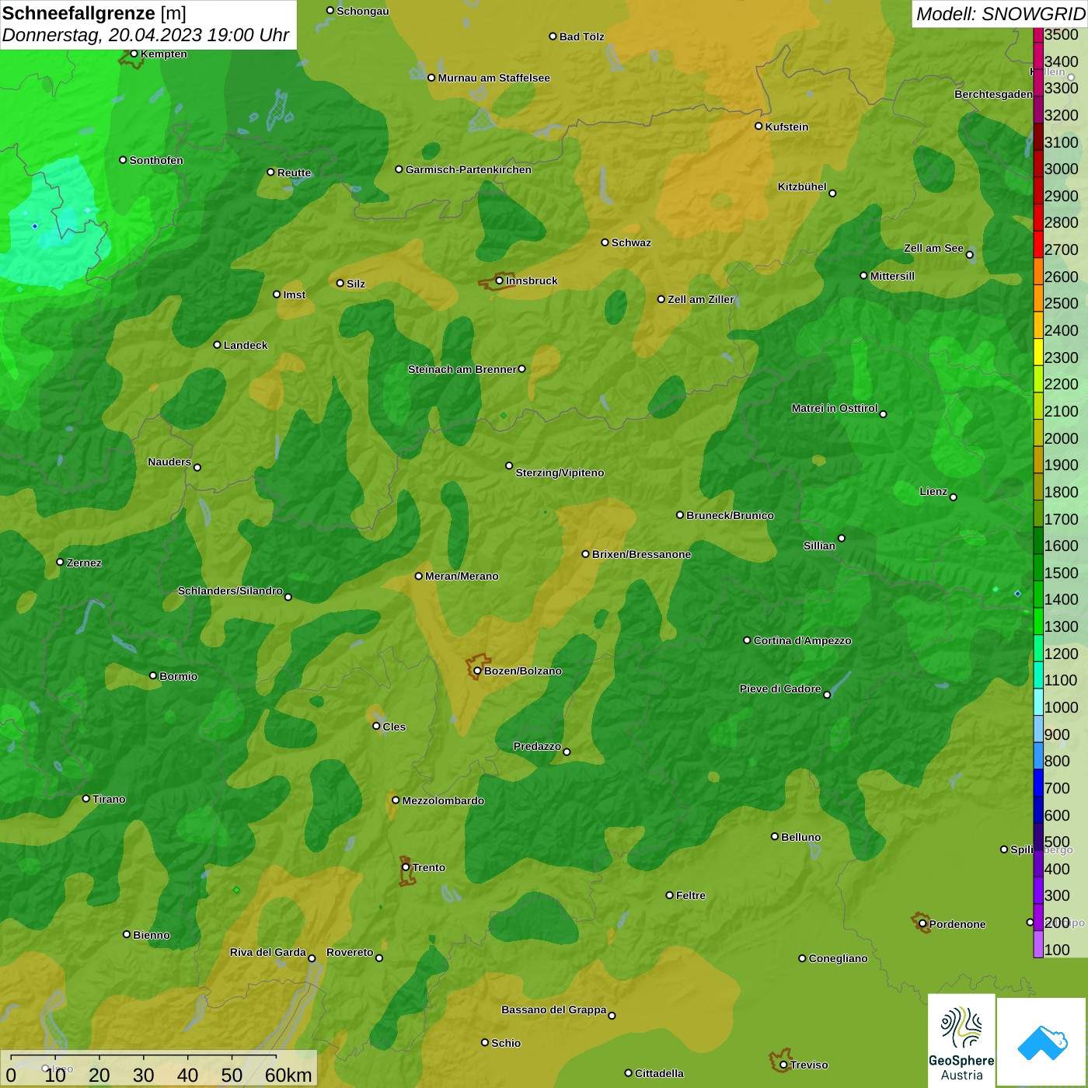The image size is (1088, 1088).
Task: Click the "3500" legend value
Action: (x=1061, y=34)
